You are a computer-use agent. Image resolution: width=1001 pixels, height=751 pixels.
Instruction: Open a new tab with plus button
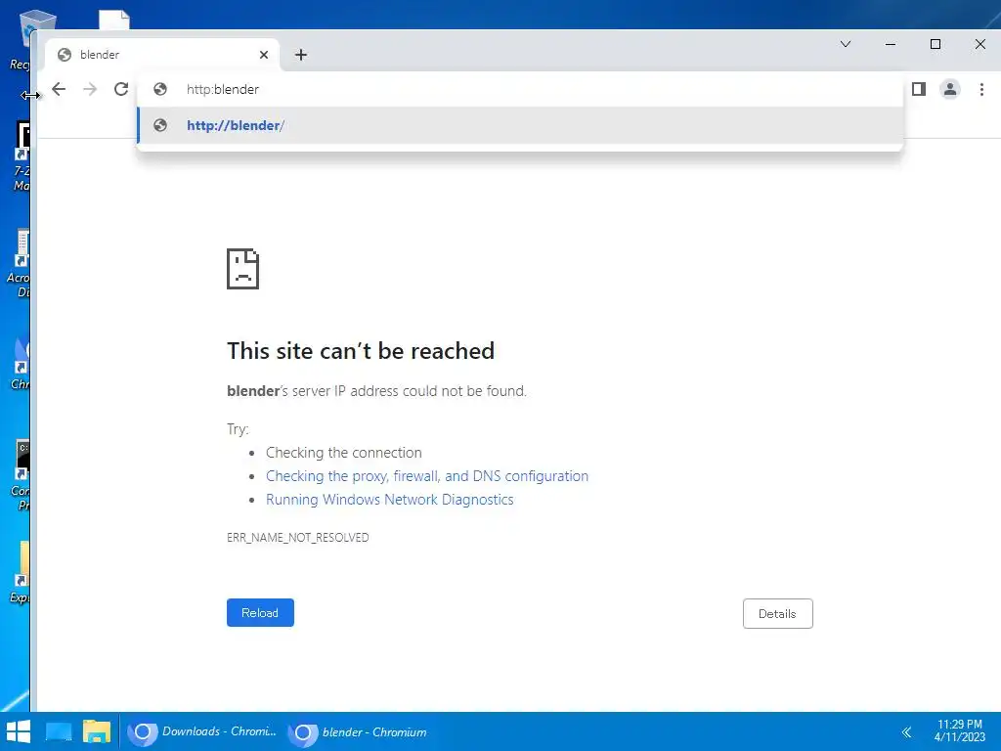301,55
